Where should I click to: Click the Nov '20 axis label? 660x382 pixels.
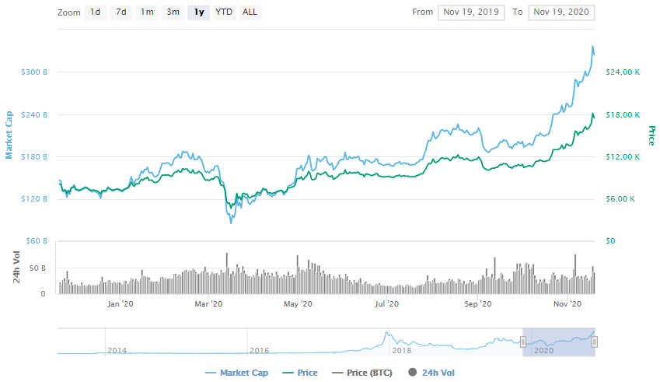coord(567,303)
